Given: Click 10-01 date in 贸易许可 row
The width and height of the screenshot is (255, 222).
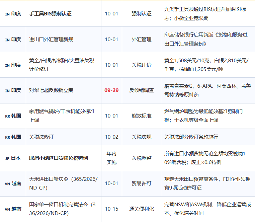Looking at the screenshot, I should click(111, 183).
